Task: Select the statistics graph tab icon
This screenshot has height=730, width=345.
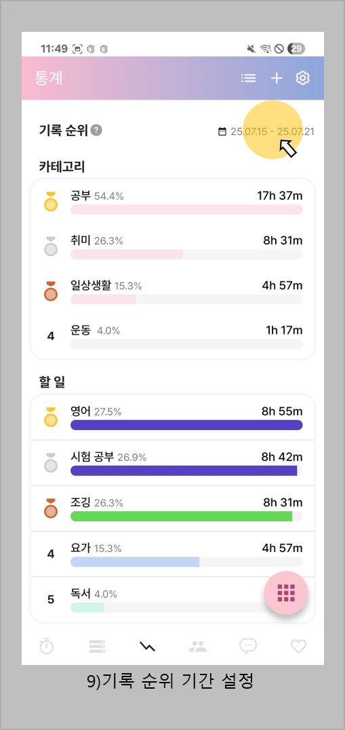Action: (x=147, y=646)
